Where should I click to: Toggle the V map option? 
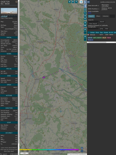(85, 23)
